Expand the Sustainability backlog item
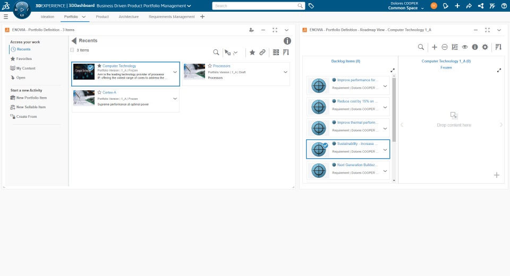This screenshot has width=510, height=276. pyautogui.click(x=385, y=150)
